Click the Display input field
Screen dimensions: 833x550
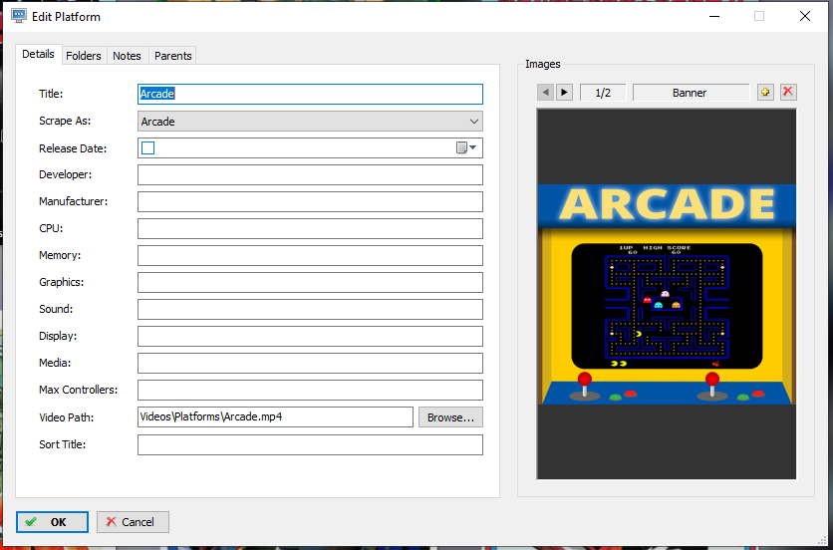click(x=310, y=337)
